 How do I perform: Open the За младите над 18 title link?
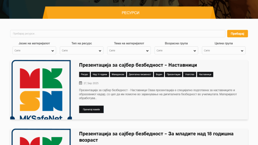point(156,137)
